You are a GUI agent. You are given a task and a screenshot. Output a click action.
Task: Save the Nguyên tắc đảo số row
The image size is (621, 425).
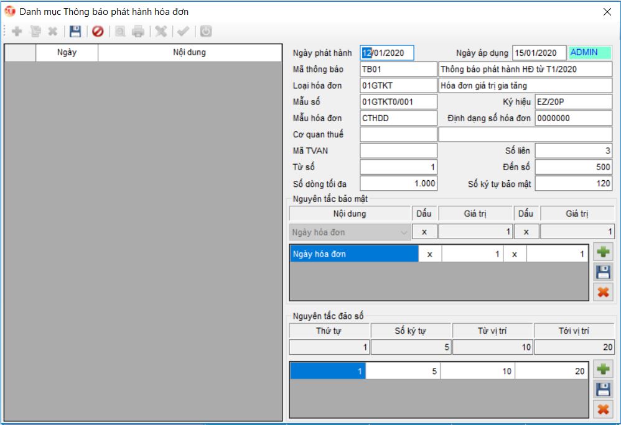(x=603, y=389)
